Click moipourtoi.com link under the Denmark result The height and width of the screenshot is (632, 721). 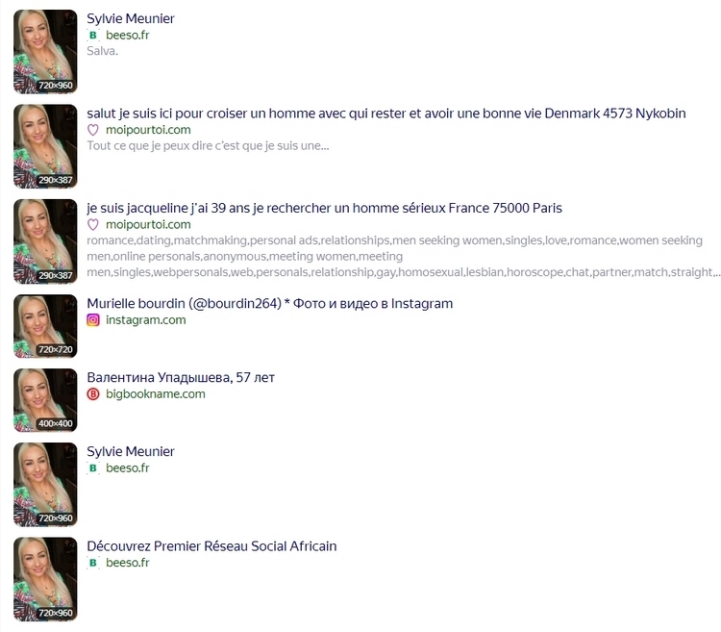[x=148, y=130]
